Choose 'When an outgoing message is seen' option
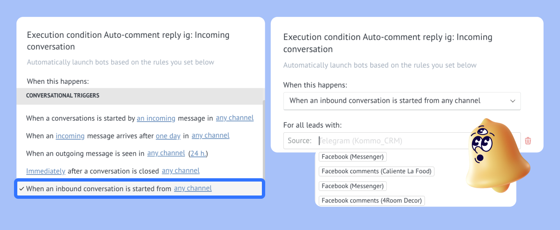The image size is (560, 230). pyautogui.click(x=85, y=153)
